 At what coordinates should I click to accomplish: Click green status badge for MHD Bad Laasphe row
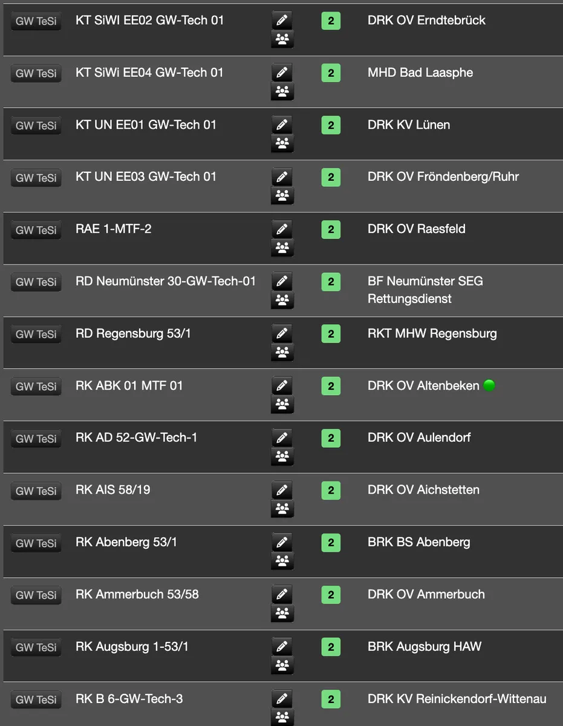point(331,73)
